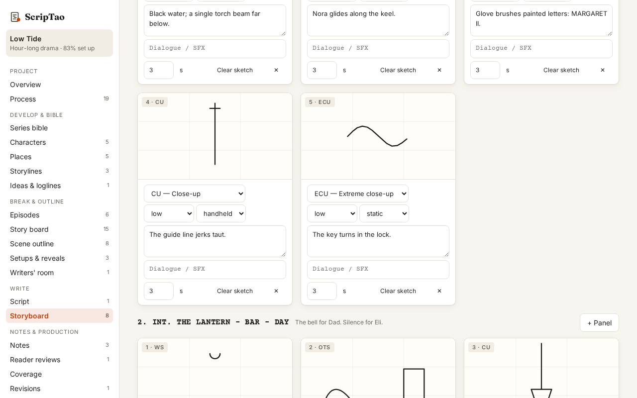Add a panel with + Panel button

(x=599, y=323)
